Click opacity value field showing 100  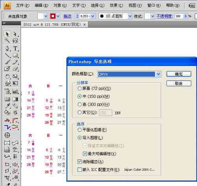pos(179,16)
